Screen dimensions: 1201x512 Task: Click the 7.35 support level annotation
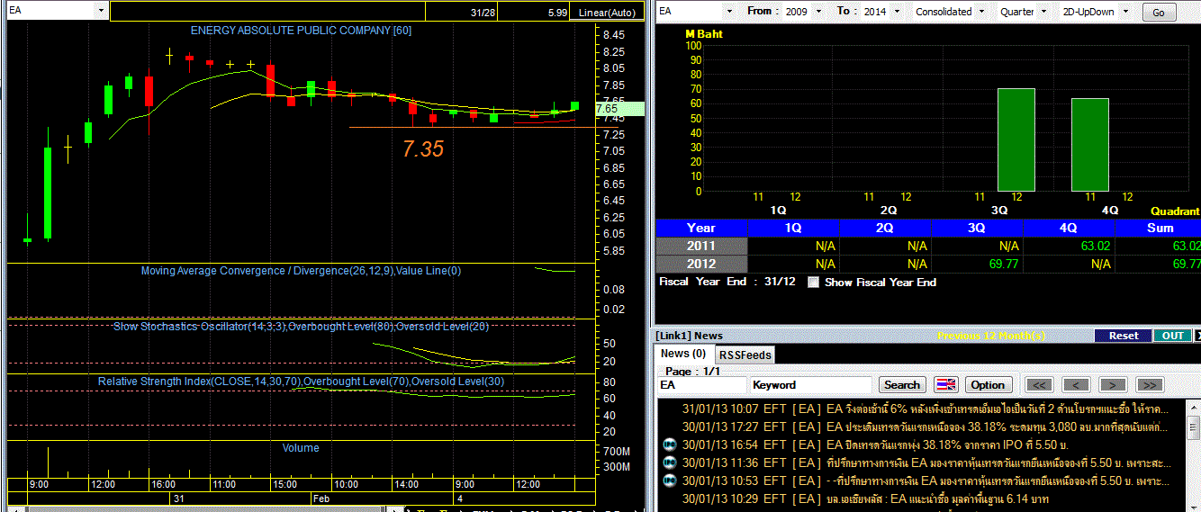tap(423, 149)
